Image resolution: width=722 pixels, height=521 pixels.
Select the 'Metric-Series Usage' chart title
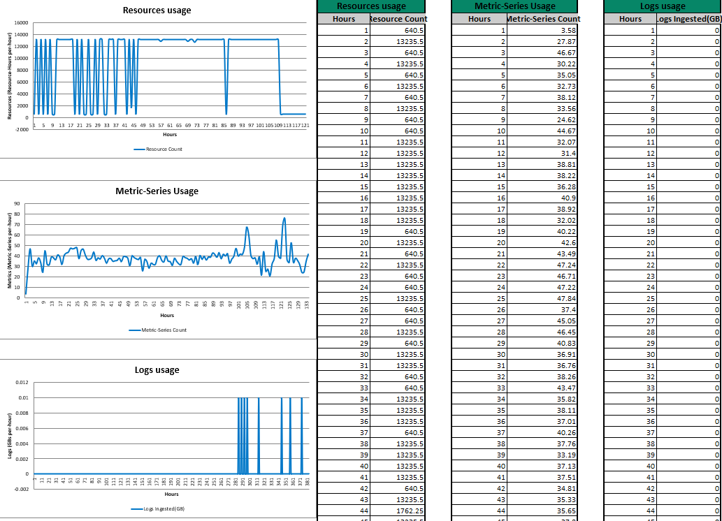click(x=157, y=191)
